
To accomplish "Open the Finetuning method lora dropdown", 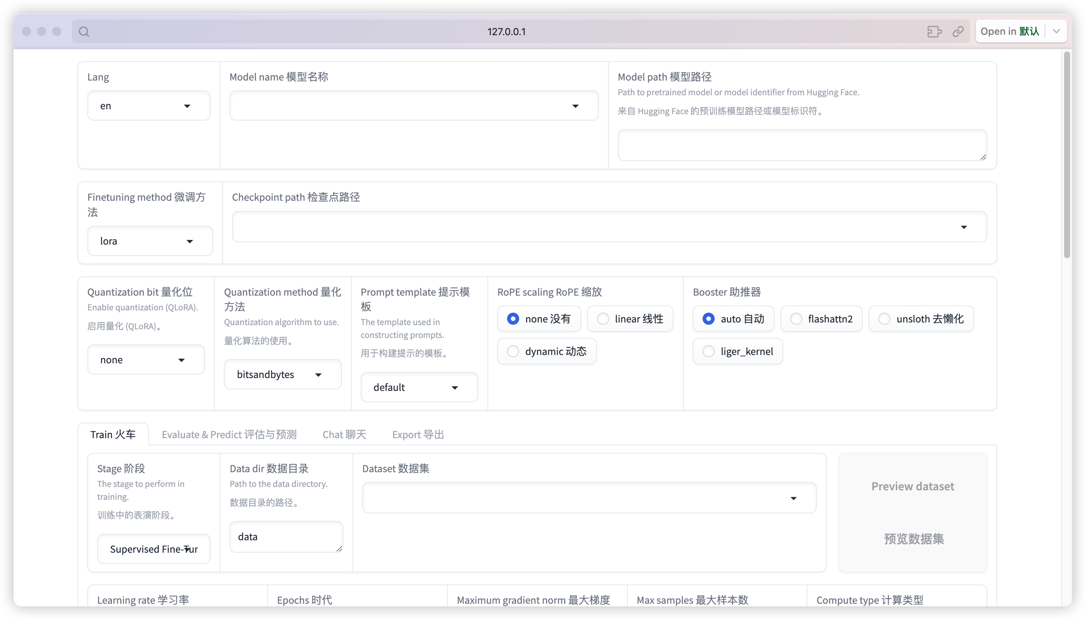I will tap(150, 241).
